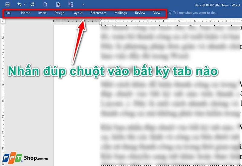Open the Undo history dropdown arrow
242x166 pixels.
point(25,4)
